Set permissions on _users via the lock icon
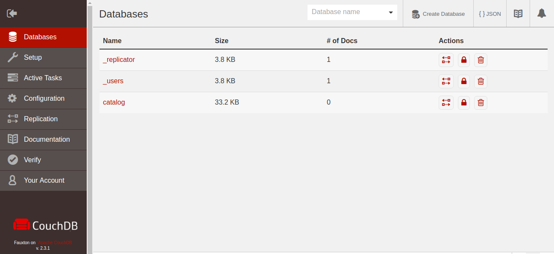 coord(463,81)
